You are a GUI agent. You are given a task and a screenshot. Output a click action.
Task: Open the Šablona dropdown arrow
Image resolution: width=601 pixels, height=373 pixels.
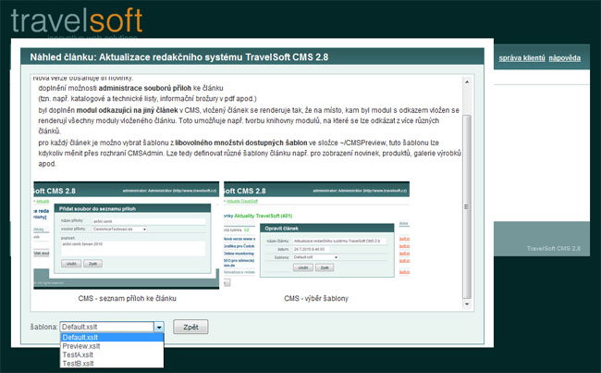click(159, 327)
